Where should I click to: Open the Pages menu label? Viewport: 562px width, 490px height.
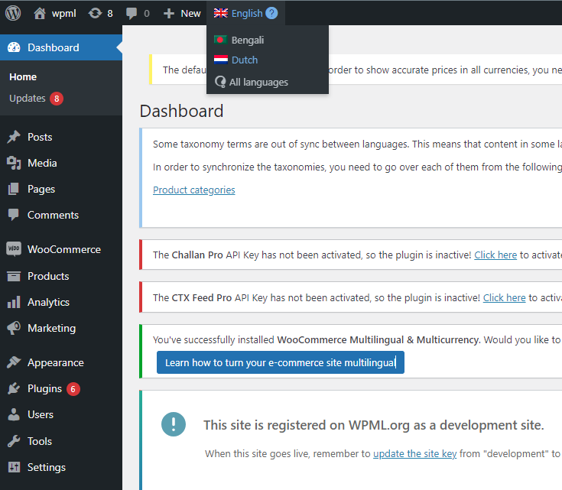[x=41, y=189]
